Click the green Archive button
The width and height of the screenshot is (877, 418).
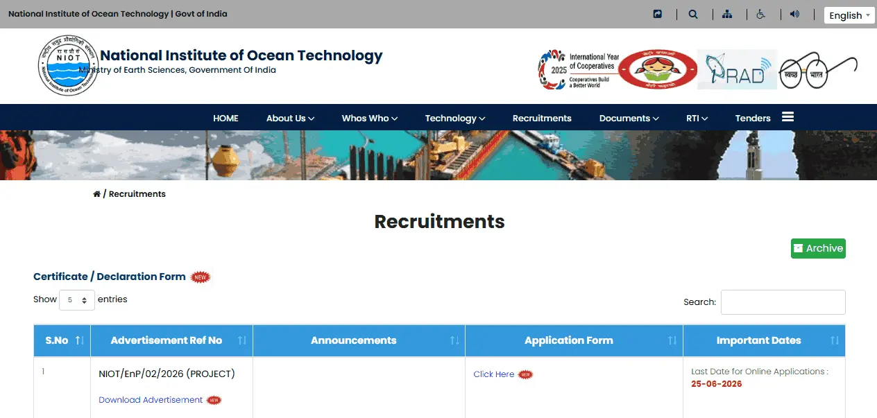(x=818, y=248)
